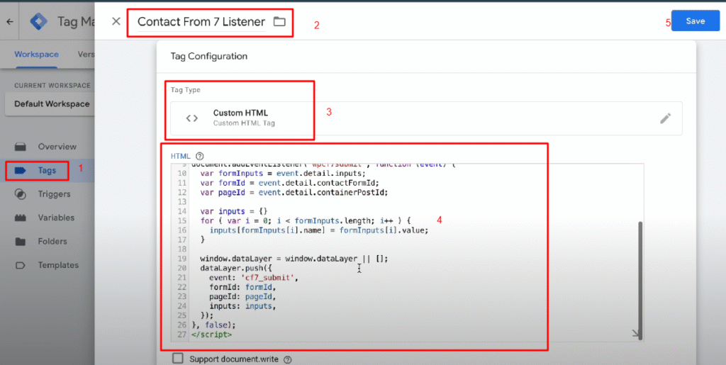Screen dimensions: 726x365
Task: Click the Overview briefcase icon
Action: (x=21, y=147)
